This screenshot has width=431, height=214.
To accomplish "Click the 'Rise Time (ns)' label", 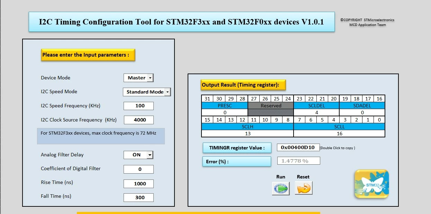I will pyautogui.click(x=57, y=182).
